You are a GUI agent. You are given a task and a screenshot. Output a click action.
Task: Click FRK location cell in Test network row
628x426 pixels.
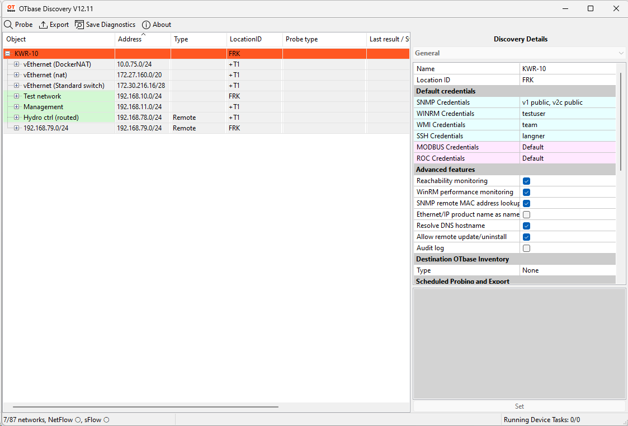[x=255, y=96]
